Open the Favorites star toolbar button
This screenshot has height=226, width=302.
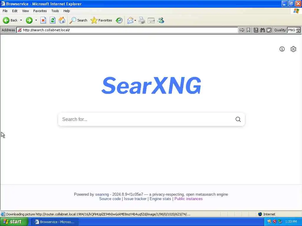click(101, 20)
